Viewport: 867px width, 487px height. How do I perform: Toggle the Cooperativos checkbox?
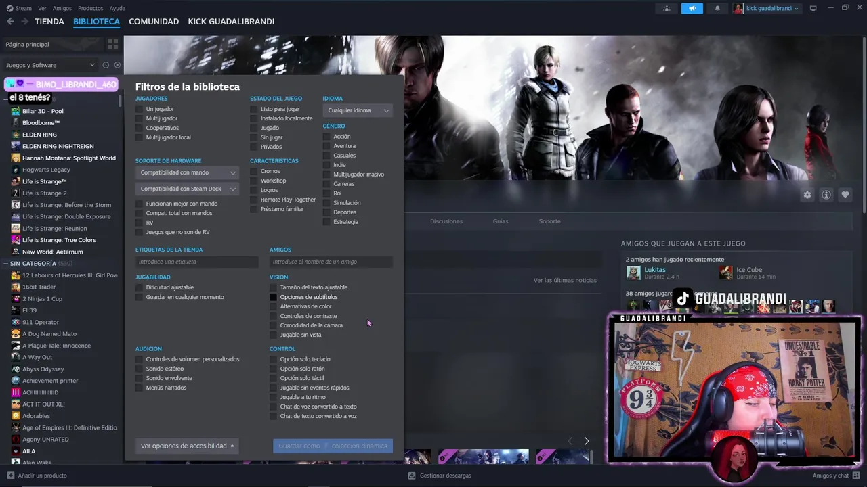point(140,128)
